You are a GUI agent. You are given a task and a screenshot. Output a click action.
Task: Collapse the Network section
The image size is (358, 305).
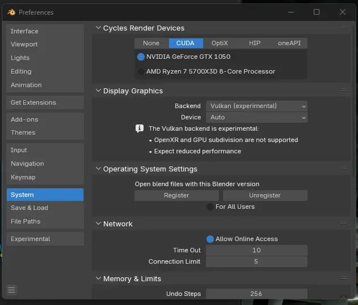click(98, 224)
